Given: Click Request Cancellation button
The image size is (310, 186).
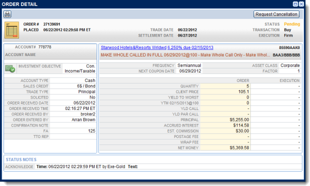Looking at the screenshot, I should 276,14.
